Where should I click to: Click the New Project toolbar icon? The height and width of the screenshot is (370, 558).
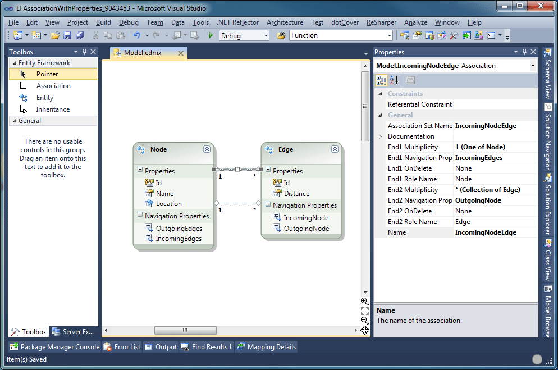(18, 35)
